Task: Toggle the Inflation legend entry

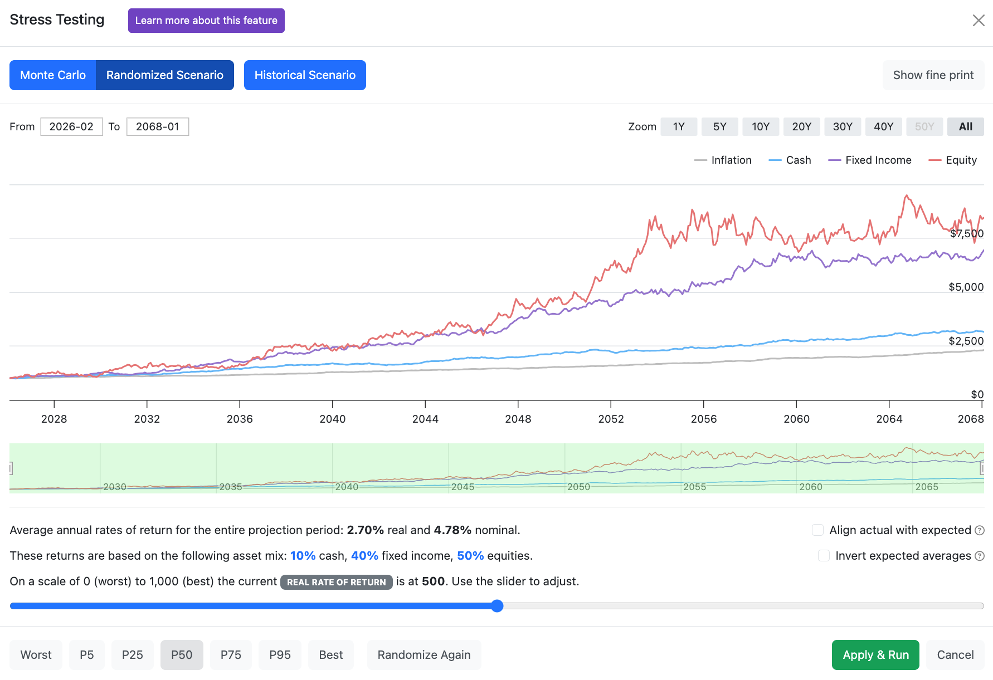Action: [x=723, y=160]
